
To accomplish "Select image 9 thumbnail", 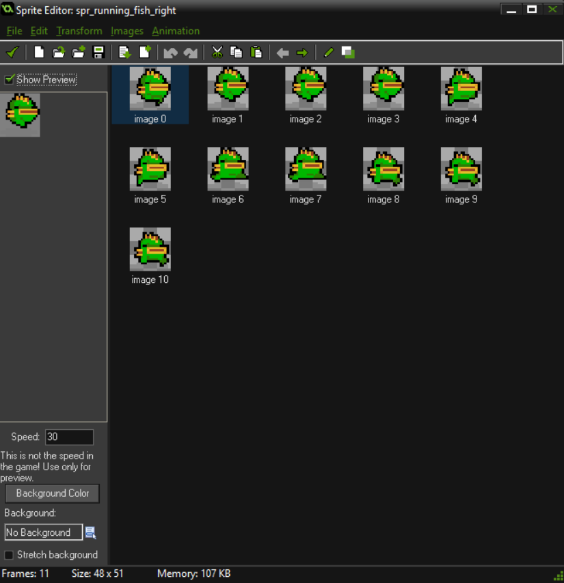I will point(461,169).
